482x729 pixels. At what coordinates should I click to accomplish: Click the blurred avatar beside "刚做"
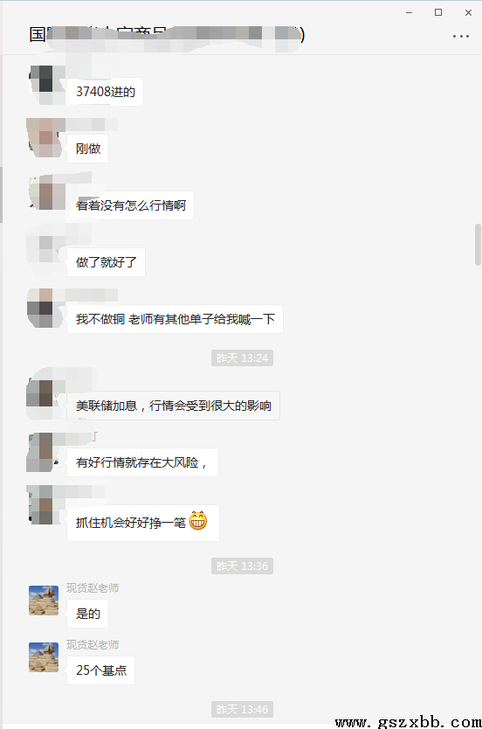(x=45, y=137)
